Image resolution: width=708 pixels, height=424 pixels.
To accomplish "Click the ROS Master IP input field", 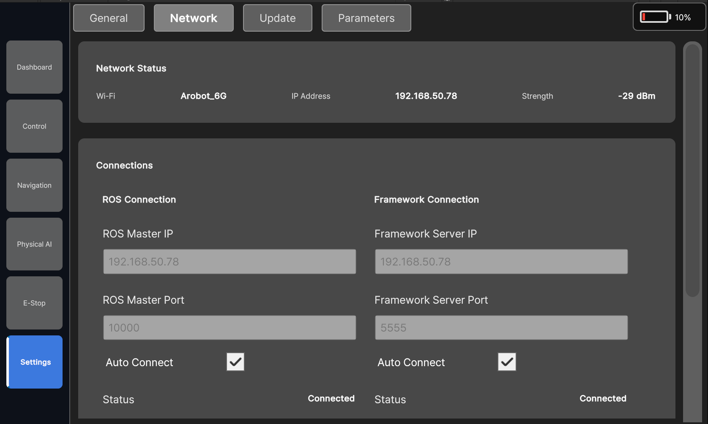I will pos(230,262).
